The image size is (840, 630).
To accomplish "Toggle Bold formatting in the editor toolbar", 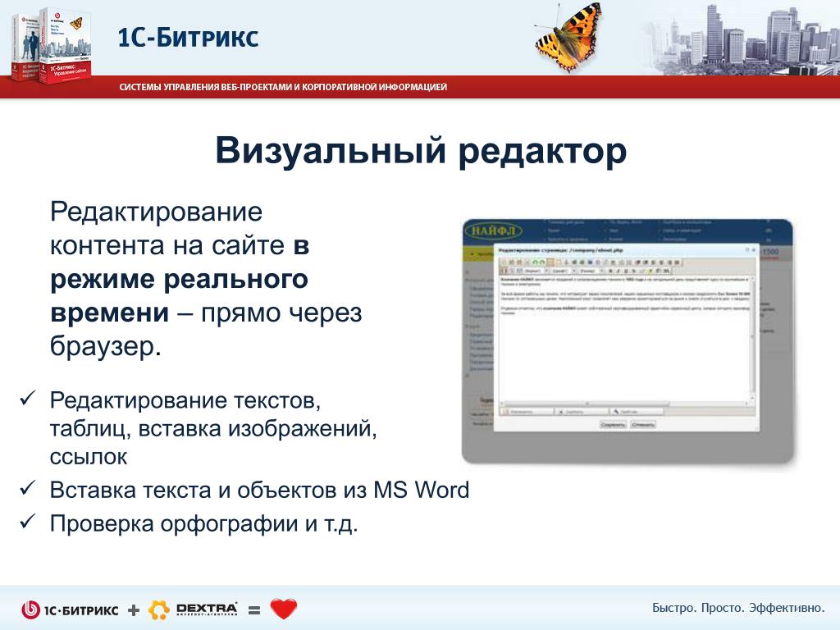I will 610,271.
